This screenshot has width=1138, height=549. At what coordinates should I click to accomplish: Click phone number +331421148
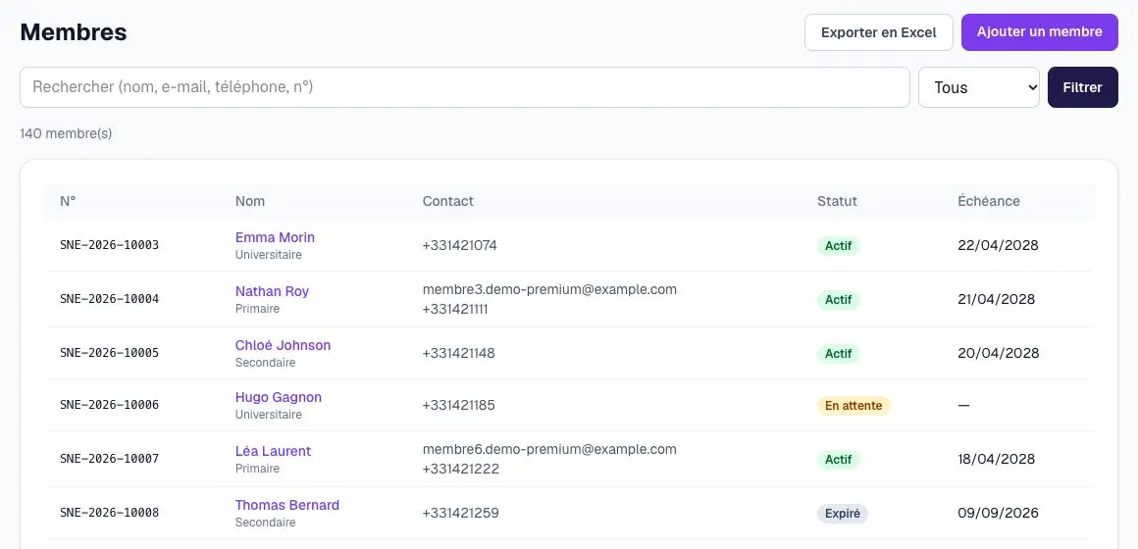459,353
